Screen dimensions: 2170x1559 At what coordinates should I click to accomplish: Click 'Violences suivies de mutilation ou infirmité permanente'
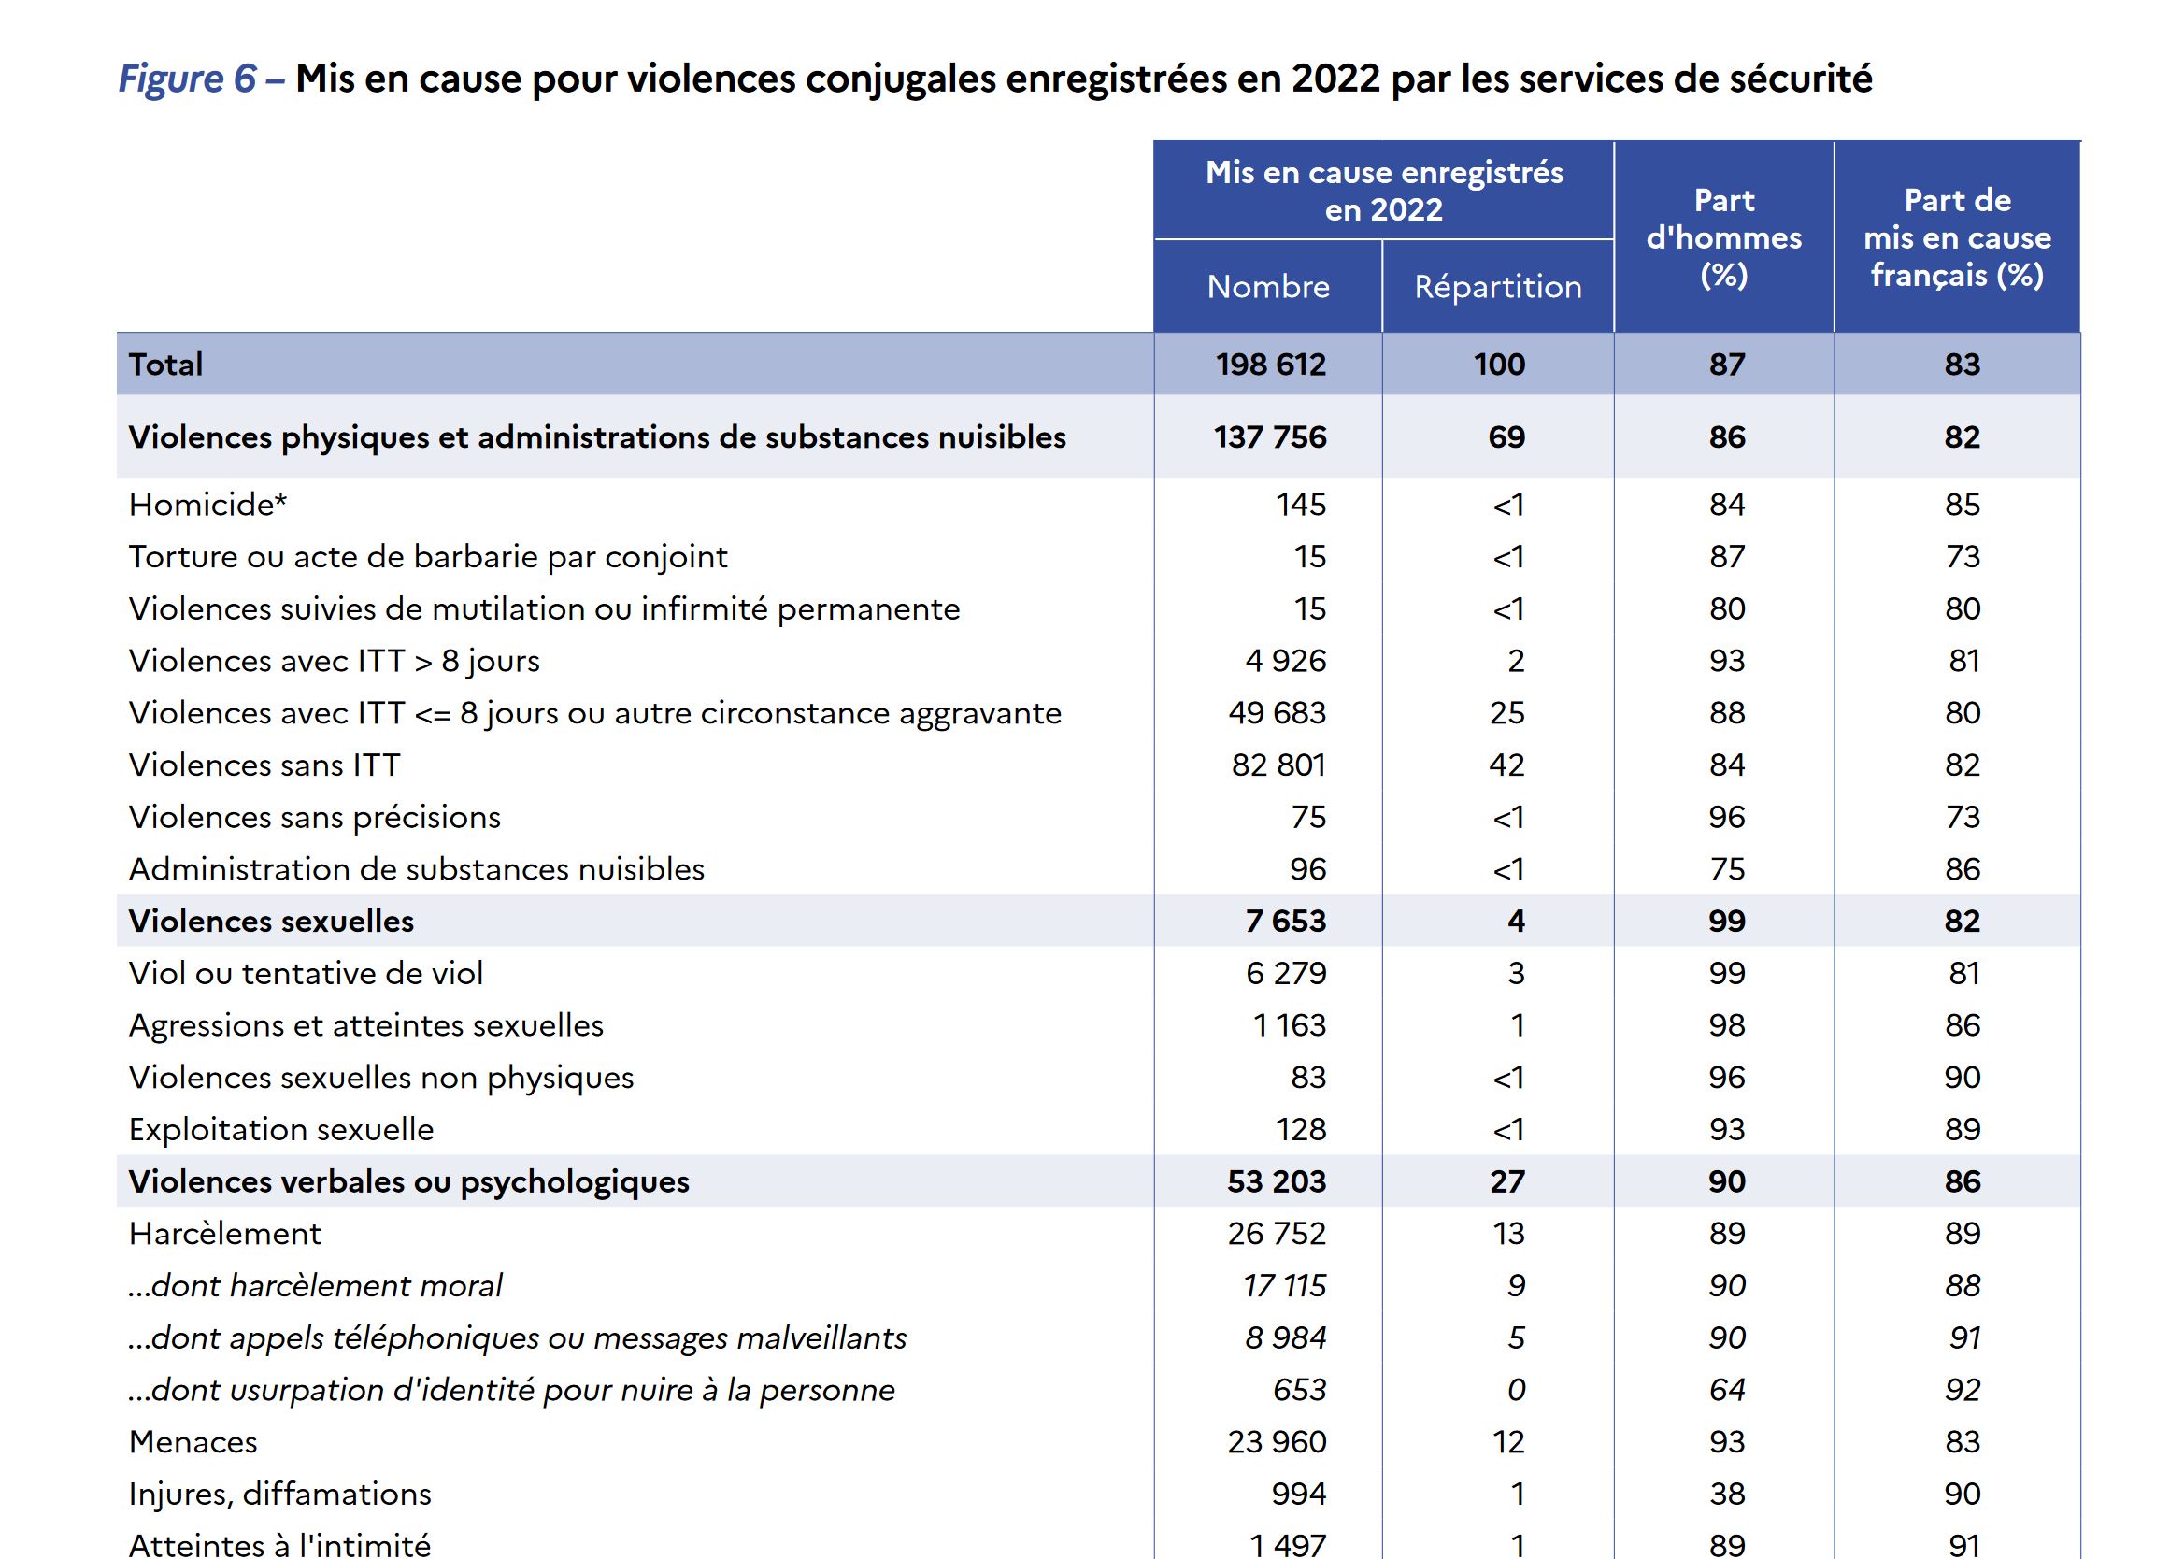point(545,609)
